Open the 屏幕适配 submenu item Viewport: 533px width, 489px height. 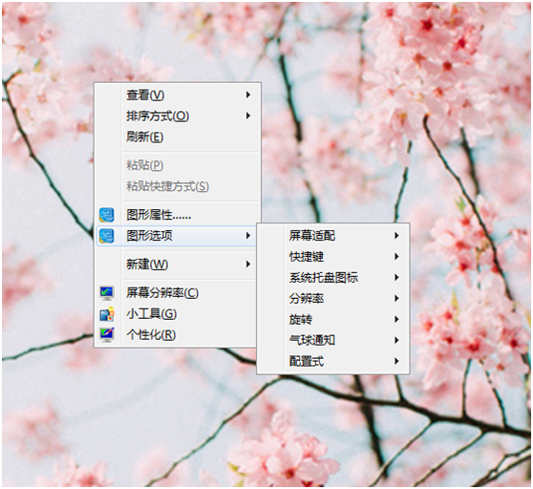(333, 236)
